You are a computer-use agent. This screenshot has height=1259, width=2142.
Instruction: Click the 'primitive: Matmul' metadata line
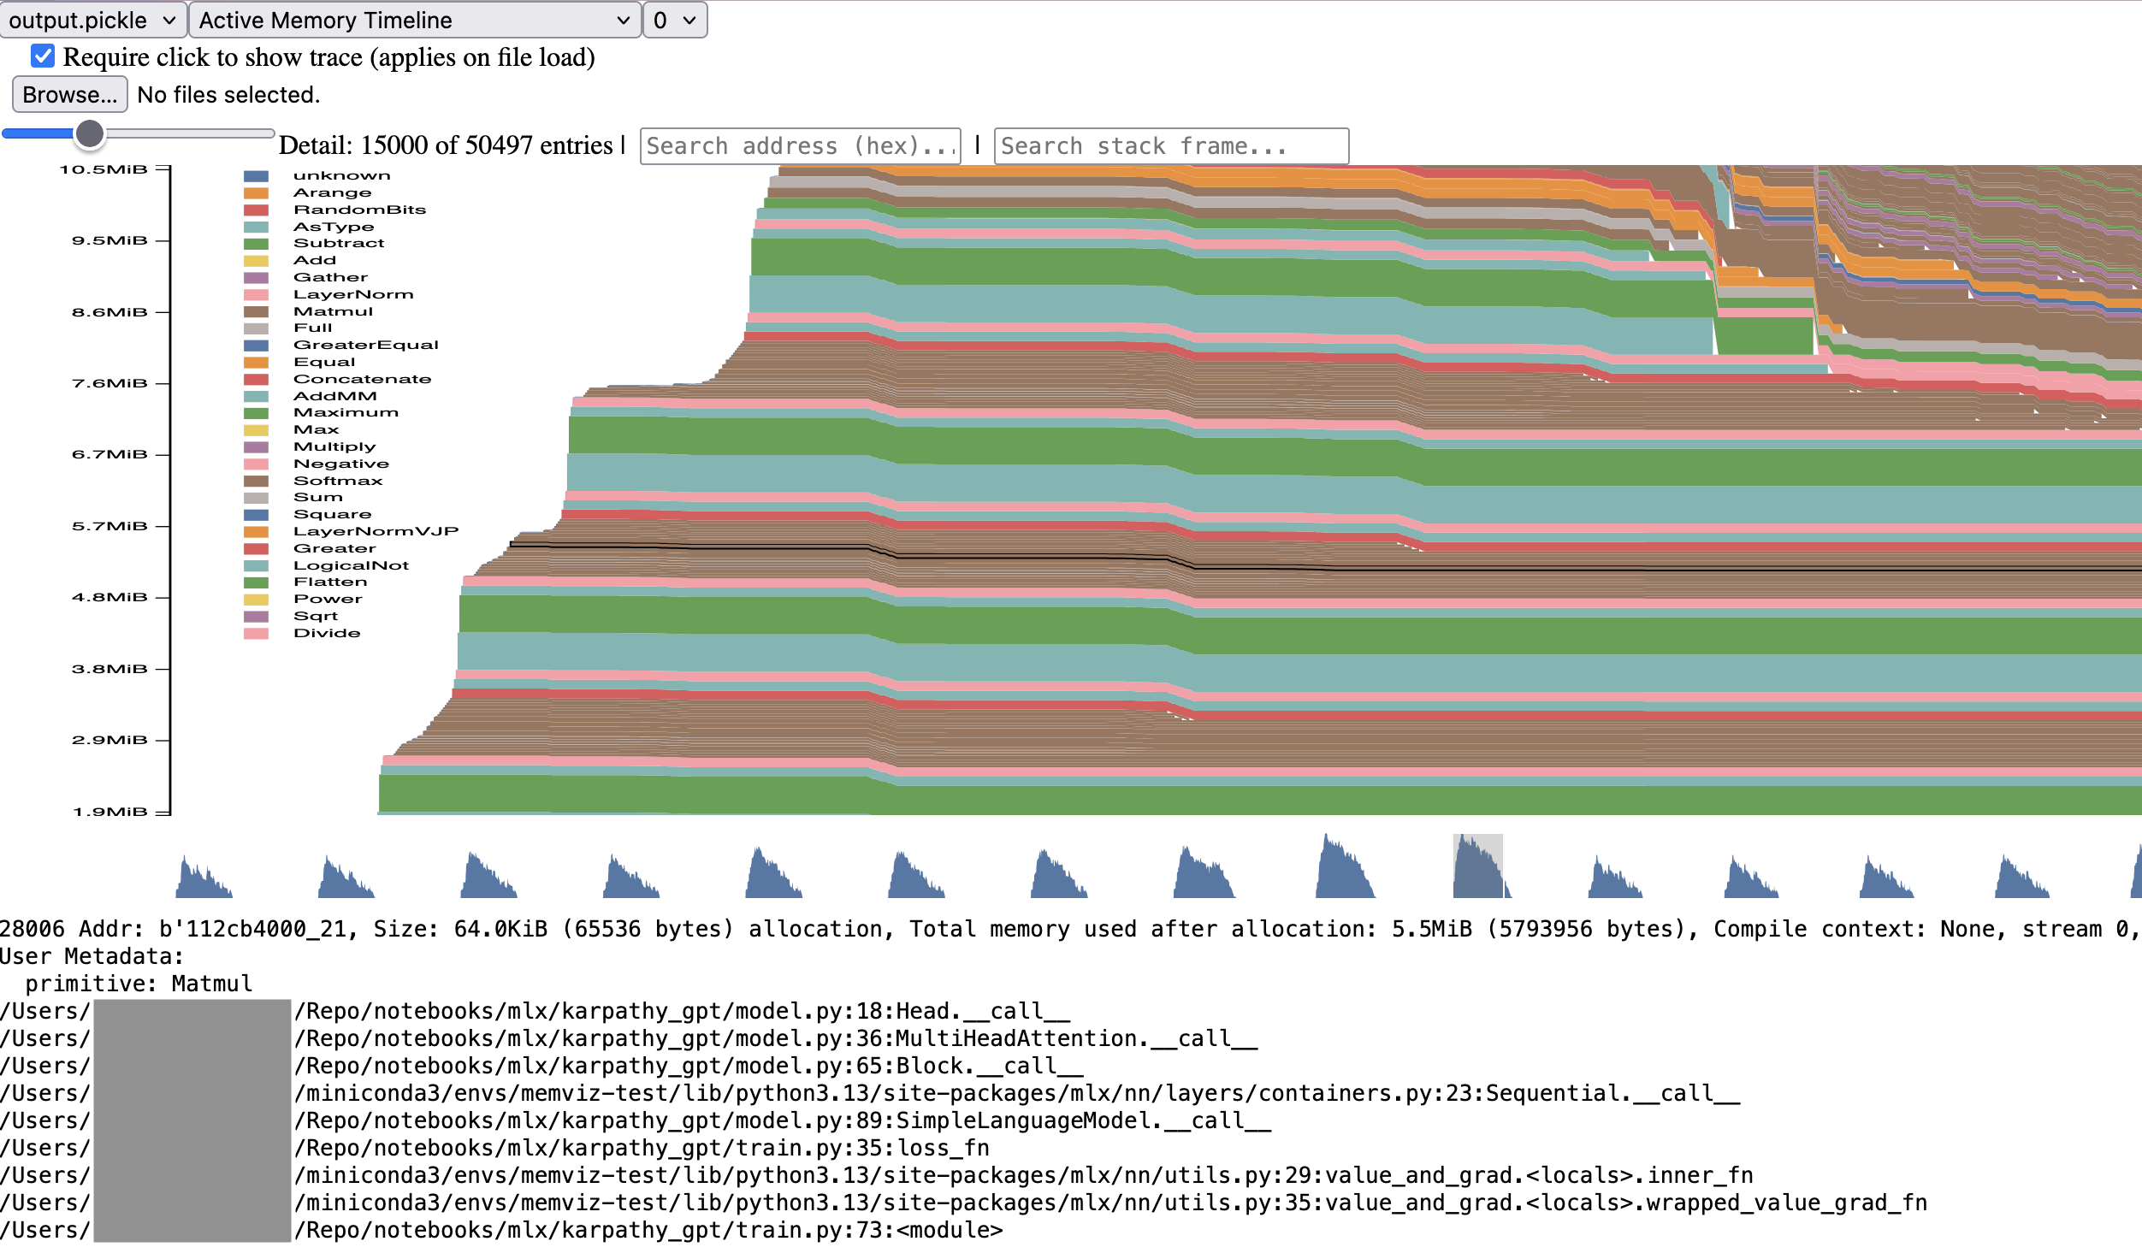click(x=139, y=984)
